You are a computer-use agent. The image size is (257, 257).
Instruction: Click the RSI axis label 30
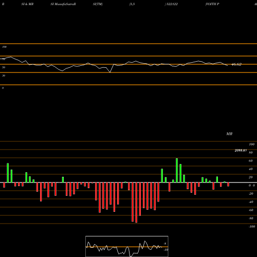click(x=4, y=76)
